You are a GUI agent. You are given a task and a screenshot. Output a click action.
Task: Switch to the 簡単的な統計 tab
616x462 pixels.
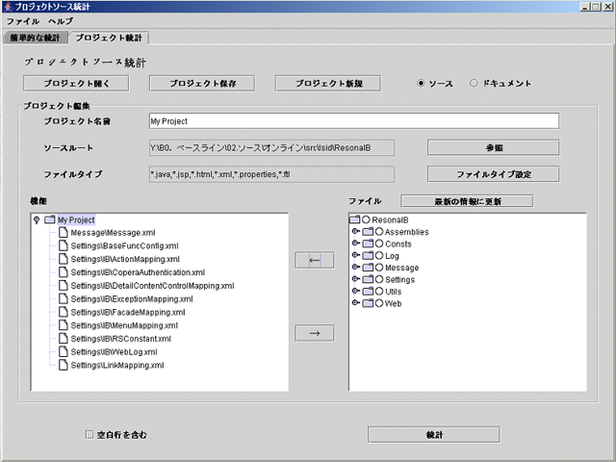(x=36, y=38)
